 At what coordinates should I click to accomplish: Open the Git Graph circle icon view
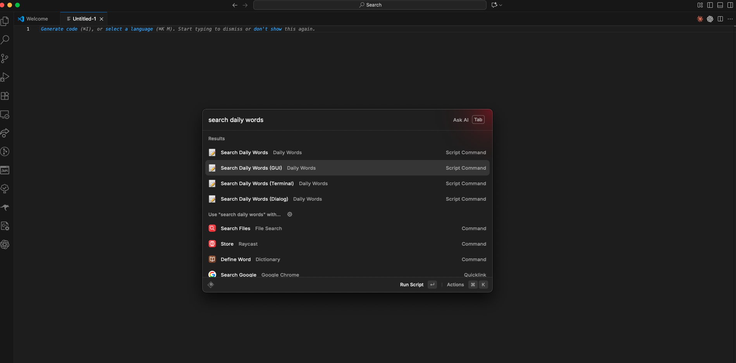5,151
